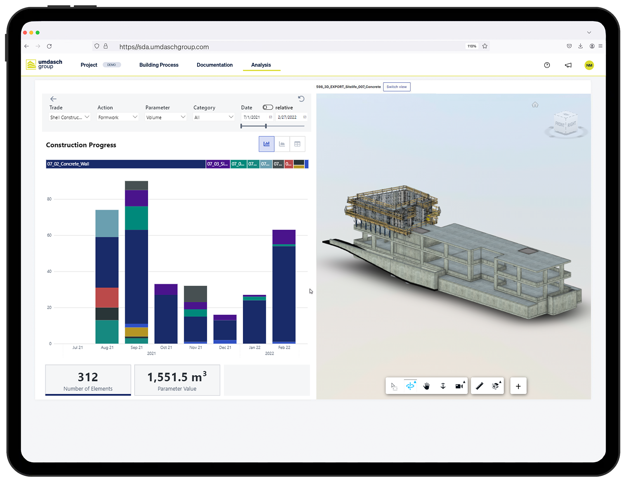Viewport: 632px width, 482px height.
Task: Open the Category dropdown set to All
Action: (213, 117)
